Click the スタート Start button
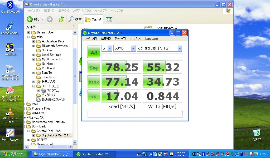270x158 pixels. pyautogui.click(x=13, y=154)
